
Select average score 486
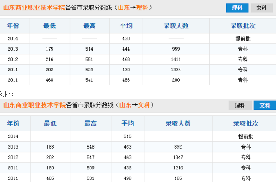pyautogui.click(x=126, y=80)
